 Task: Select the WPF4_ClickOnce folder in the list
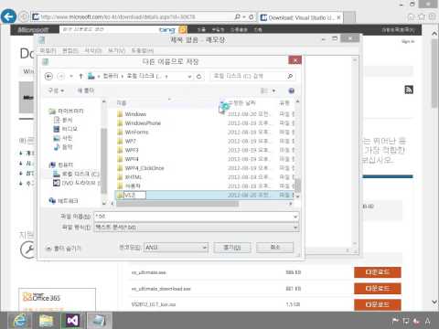click(145, 168)
